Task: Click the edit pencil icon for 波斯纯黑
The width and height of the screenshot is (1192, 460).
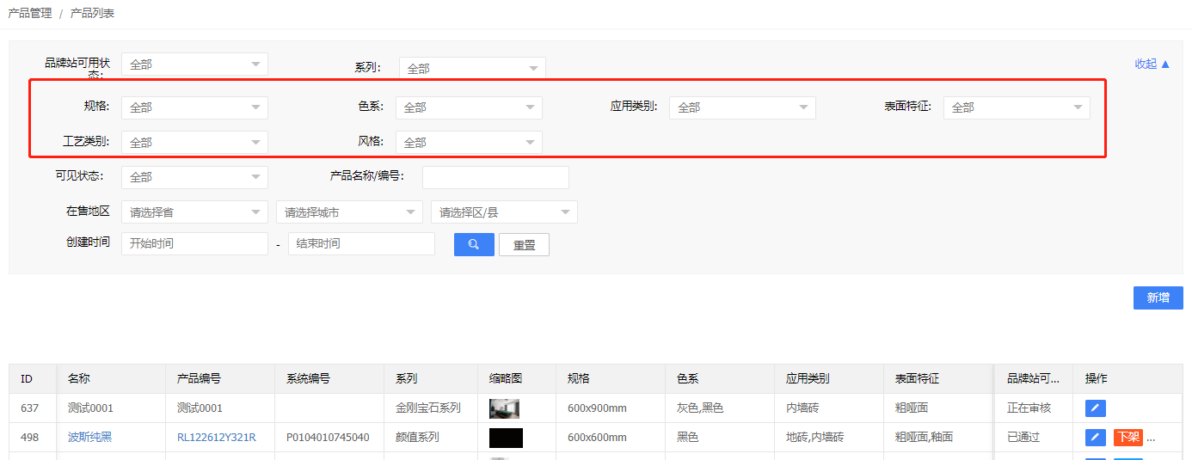Action: tap(1095, 438)
